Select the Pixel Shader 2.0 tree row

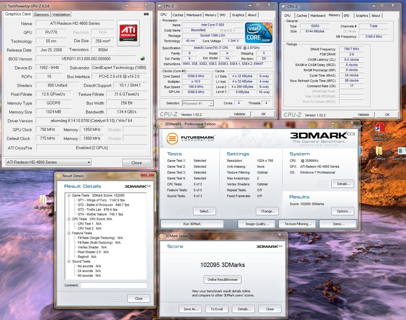click(x=93, y=252)
